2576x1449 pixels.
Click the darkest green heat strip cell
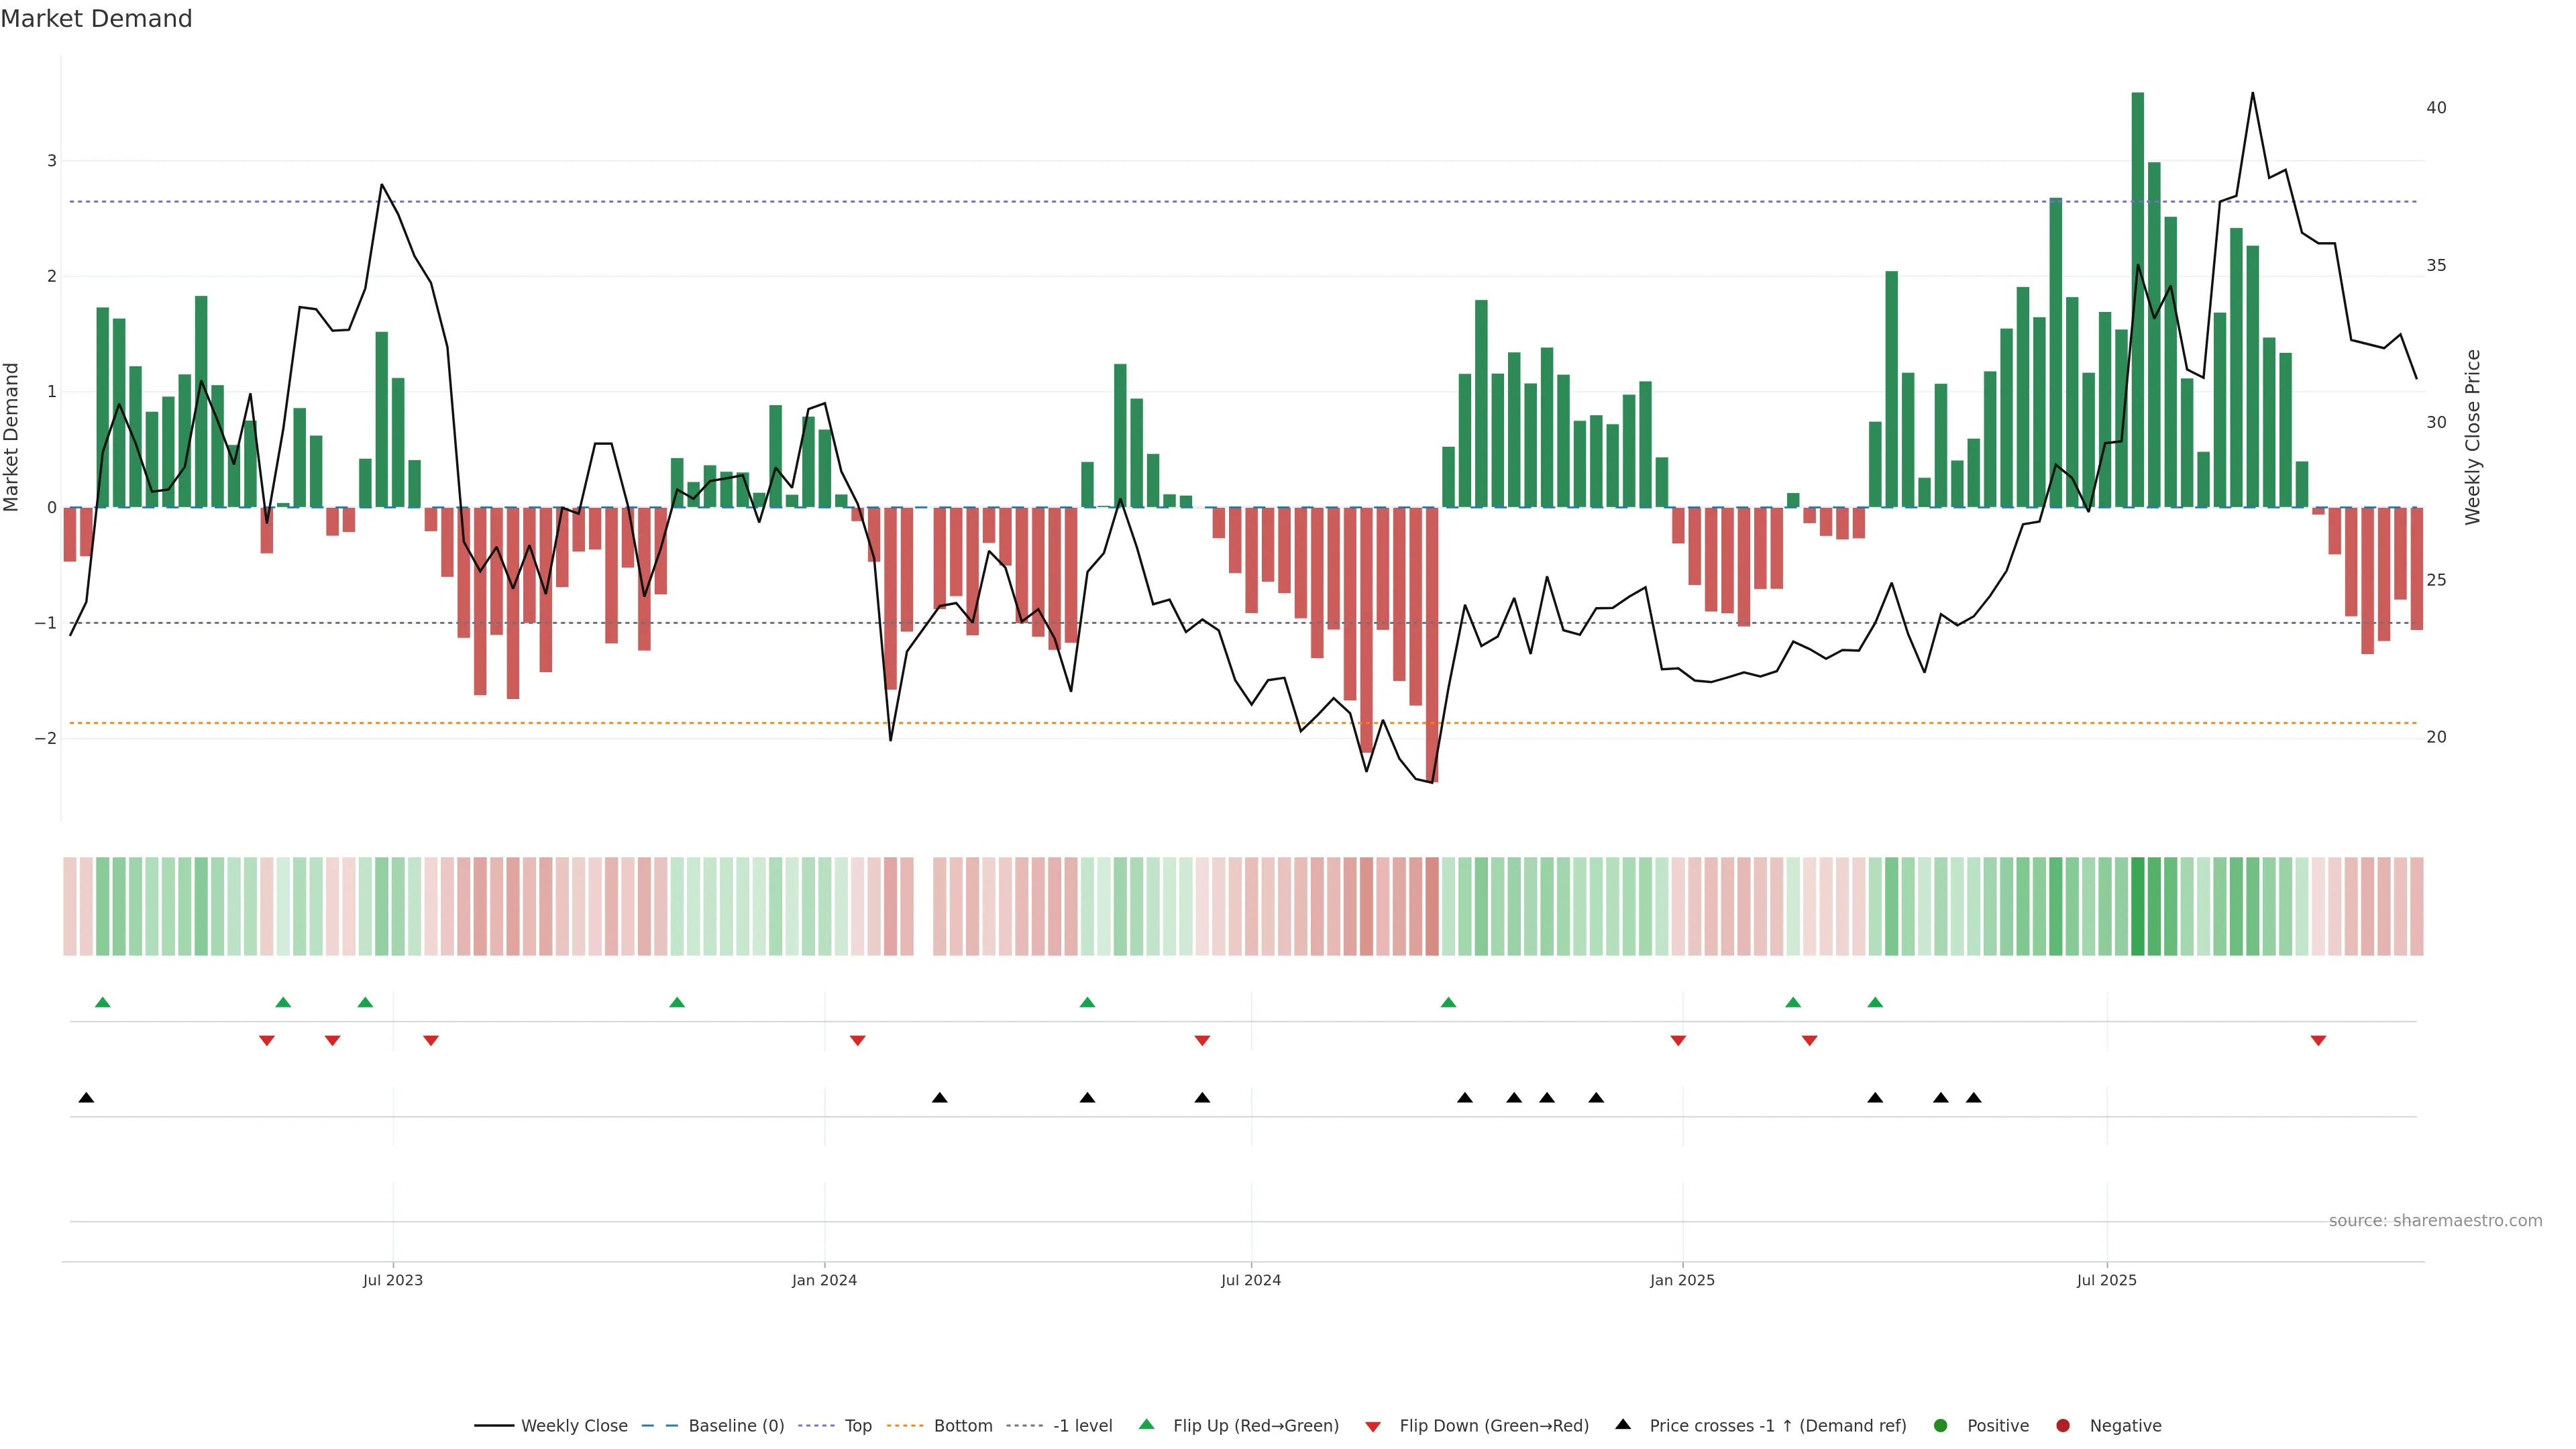[2138, 906]
